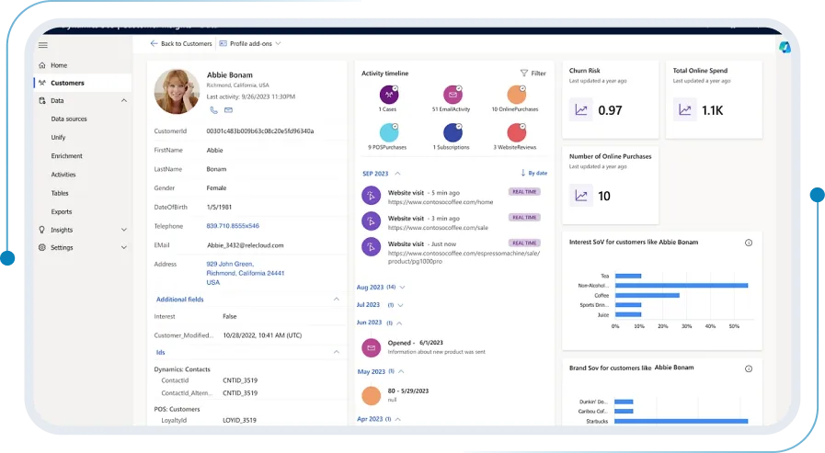
Task: Click the Insights lightbulb icon
Action: coord(42,230)
